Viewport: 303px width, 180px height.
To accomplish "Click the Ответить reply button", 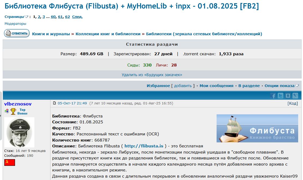I will pyautogui.click(x=17, y=33).
